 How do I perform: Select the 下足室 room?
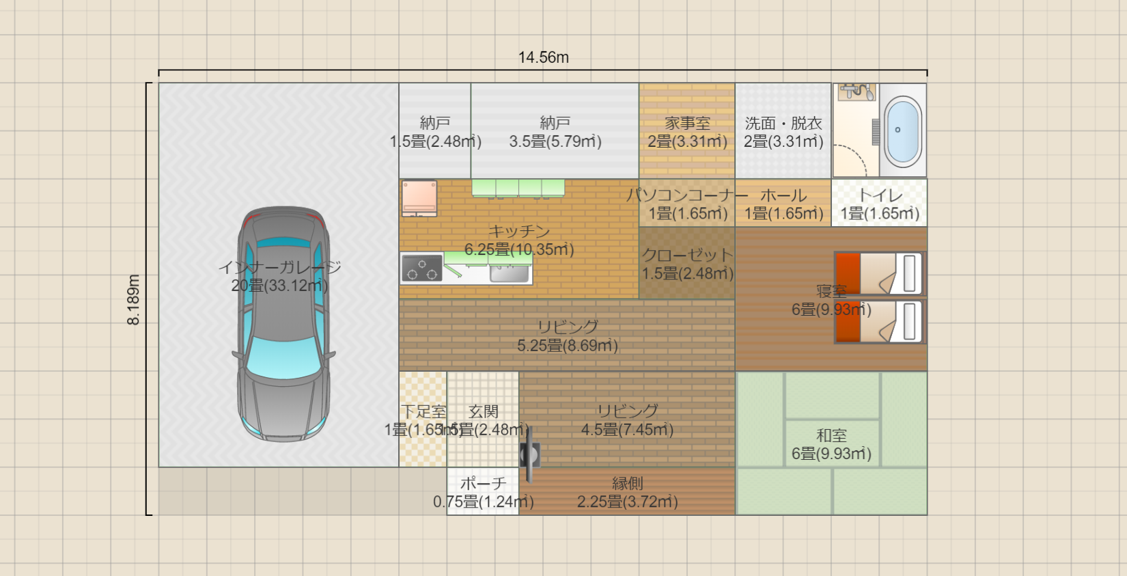pos(423,420)
